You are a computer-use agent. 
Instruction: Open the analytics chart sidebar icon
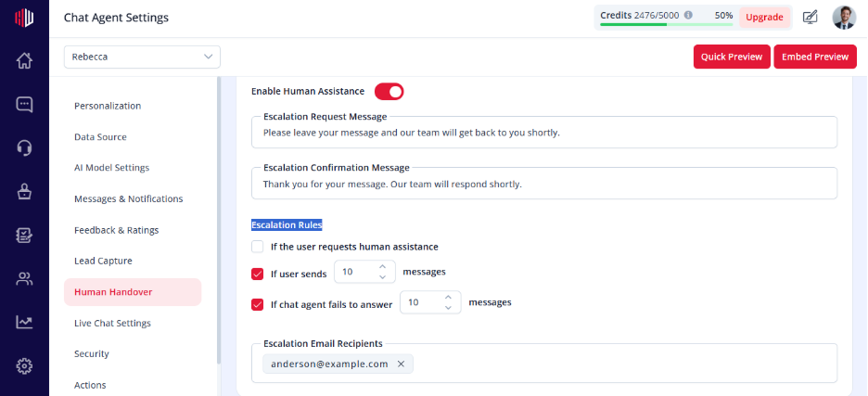24,322
